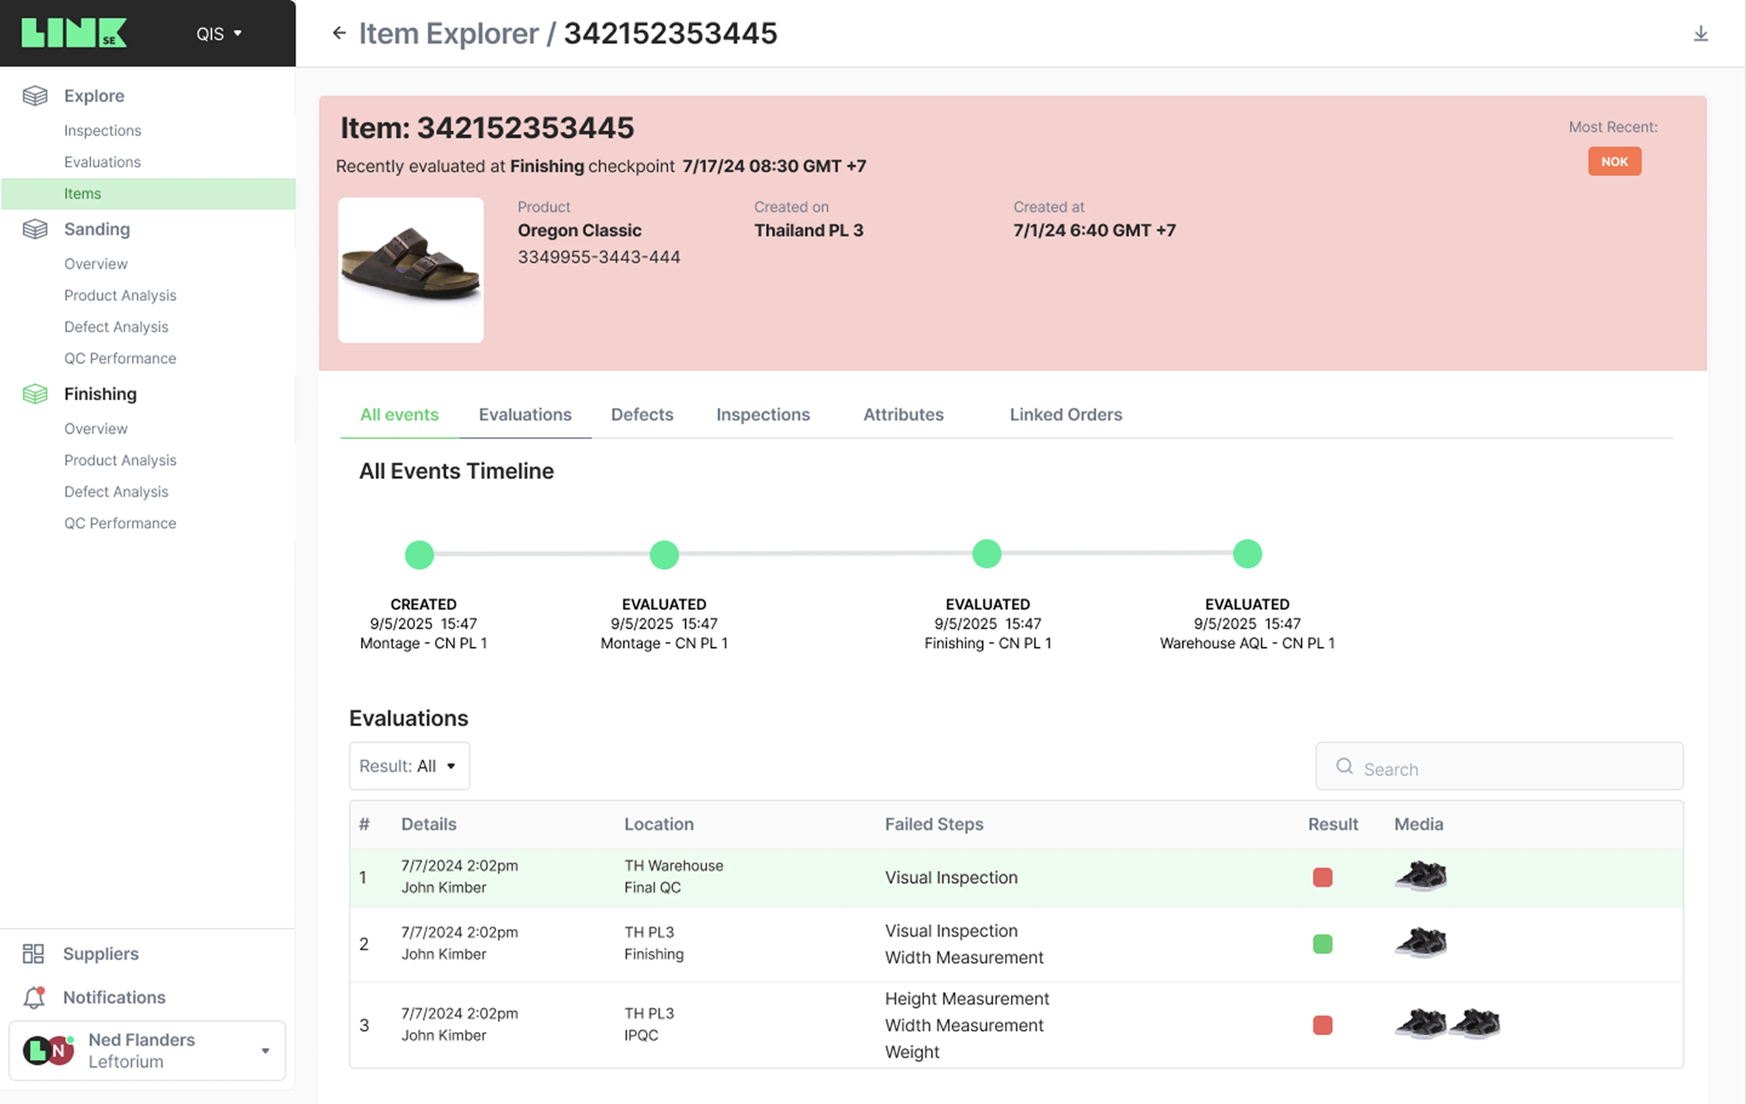Click the product code 3349955-3443-444
Viewport: 1746px width, 1104px height.
[599, 257]
